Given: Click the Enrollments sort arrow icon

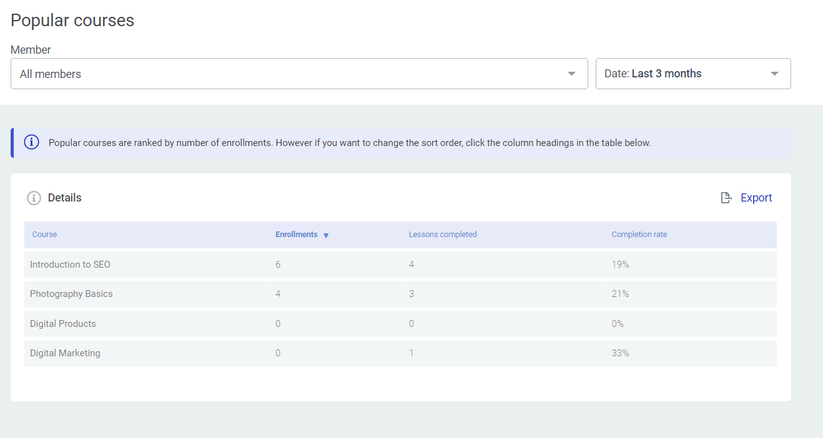Looking at the screenshot, I should tap(326, 235).
